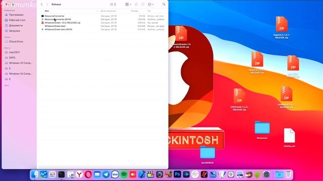Open Документы in the Finder sidebar
The width and height of the screenshot is (323, 181).
click(16, 26)
